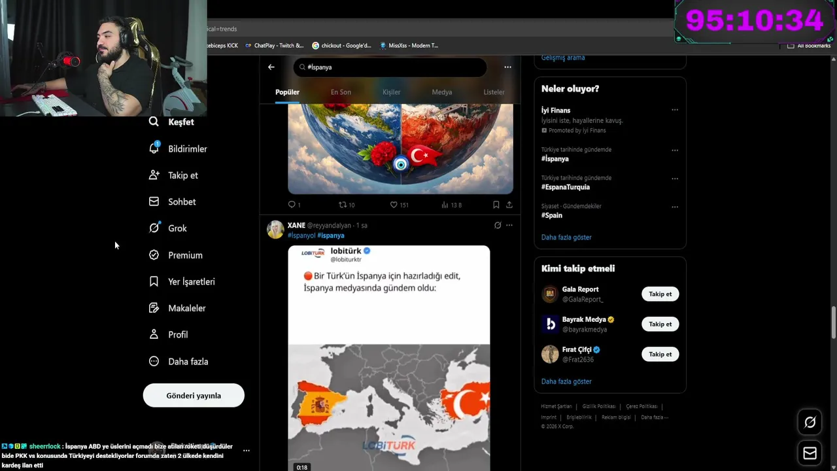Switch to Kişiler tab
The width and height of the screenshot is (837, 471).
tap(391, 92)
